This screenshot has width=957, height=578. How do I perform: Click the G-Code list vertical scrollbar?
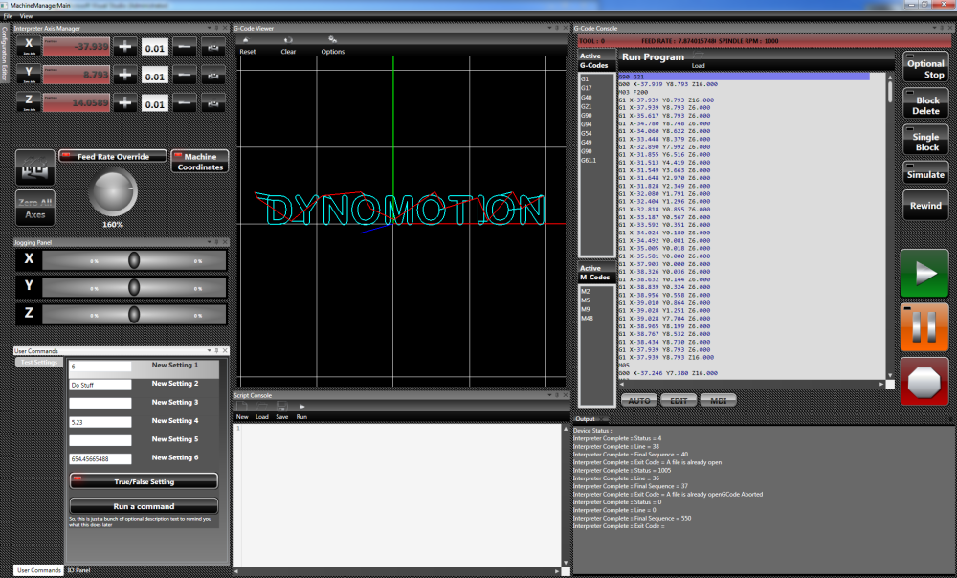click(890, 226)
